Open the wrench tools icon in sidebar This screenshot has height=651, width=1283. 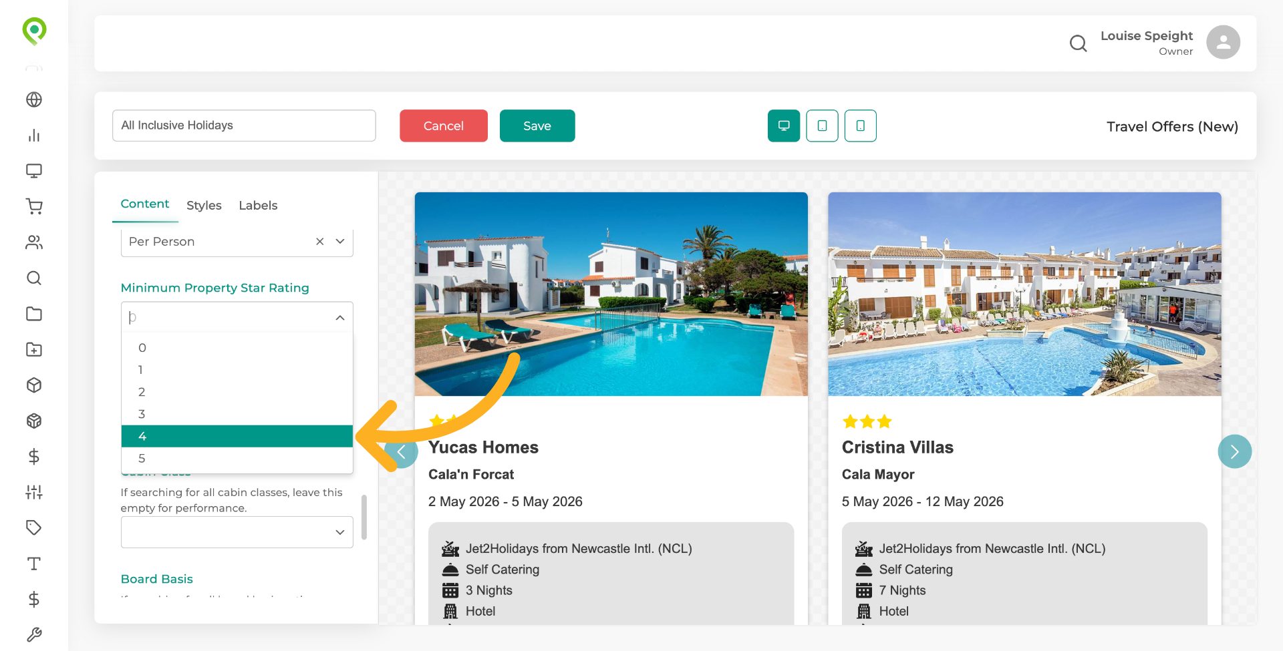[x=33, y=634]
